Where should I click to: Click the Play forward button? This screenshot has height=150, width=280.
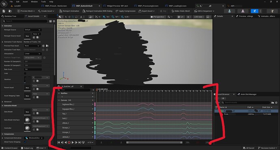(x=73, y=142)
